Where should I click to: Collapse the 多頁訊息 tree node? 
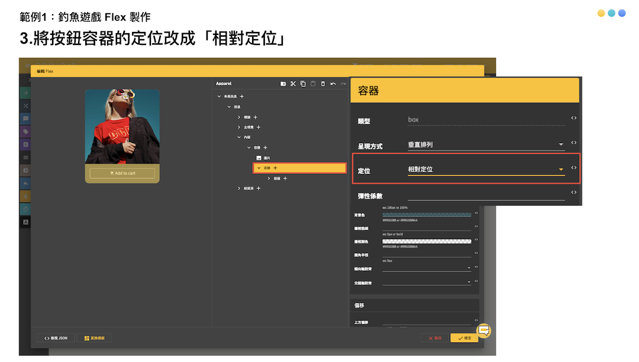pos(220,96)
